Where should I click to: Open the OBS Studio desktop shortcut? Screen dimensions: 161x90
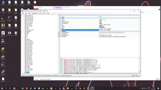point(3,64)
